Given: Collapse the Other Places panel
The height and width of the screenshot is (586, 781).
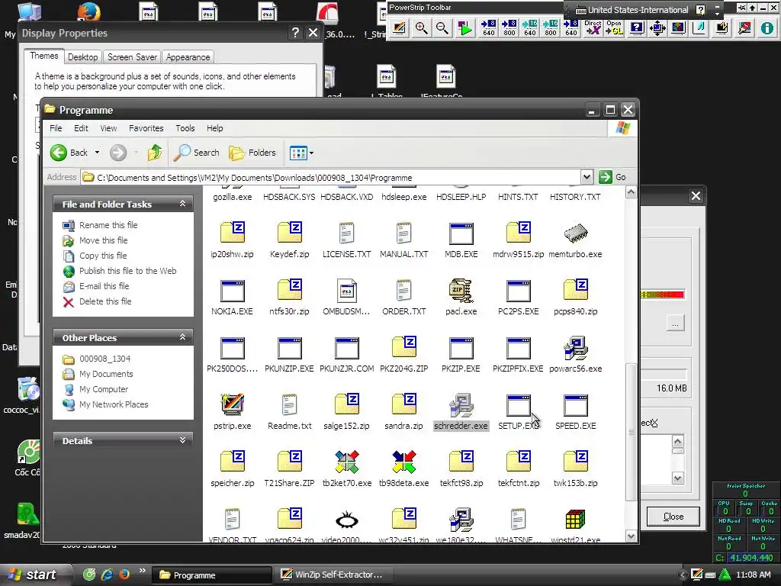Looking at the screenshot, I should [x=182, y=337].
